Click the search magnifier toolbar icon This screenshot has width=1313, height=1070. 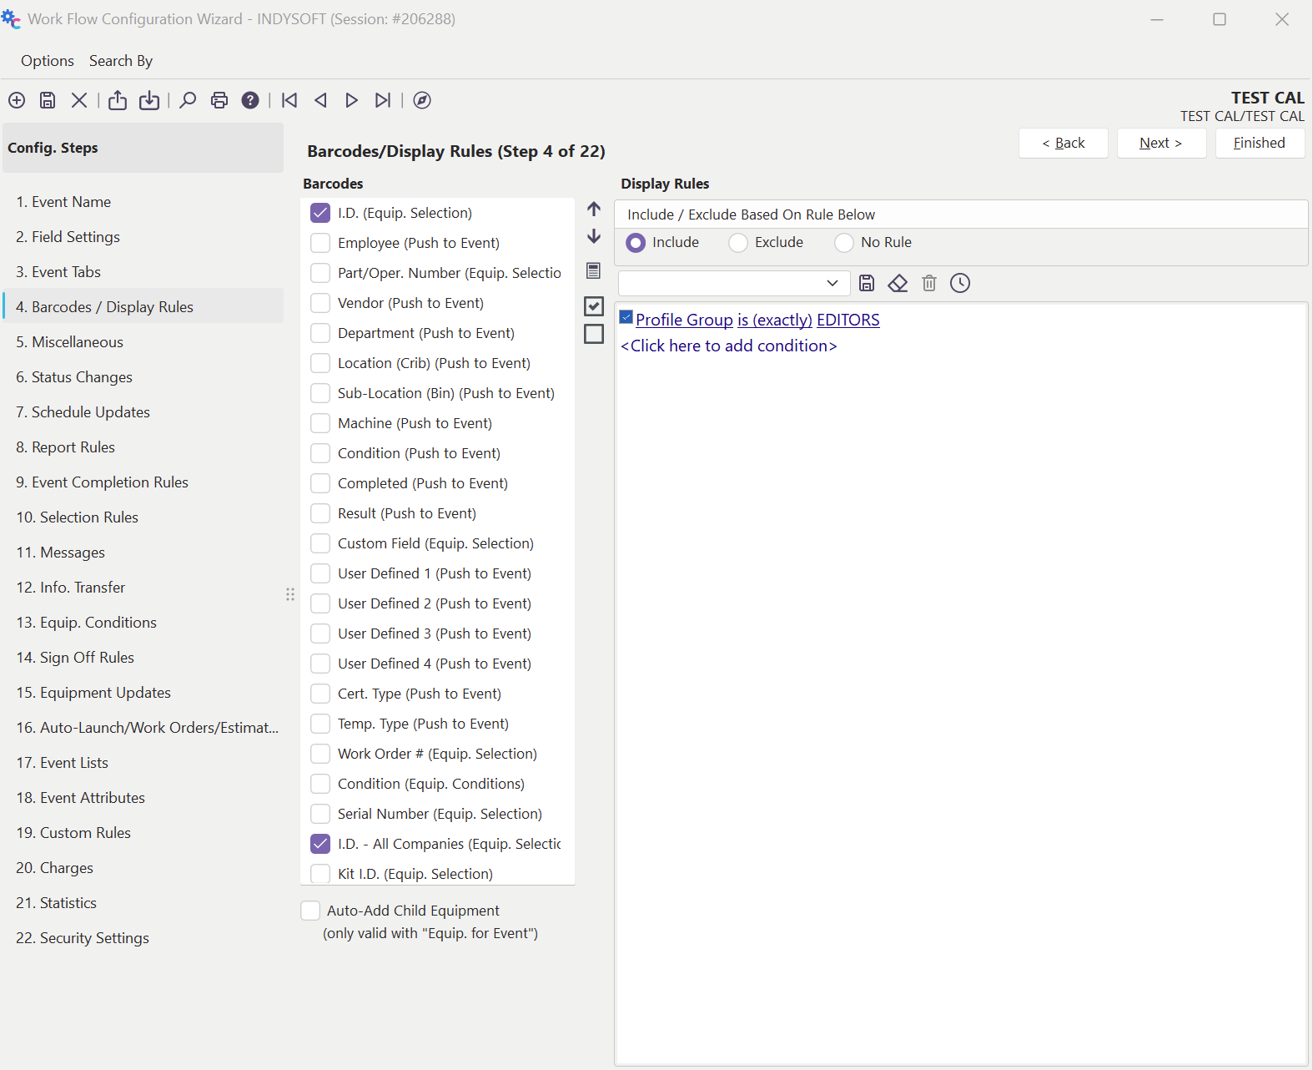click(188, 100)
